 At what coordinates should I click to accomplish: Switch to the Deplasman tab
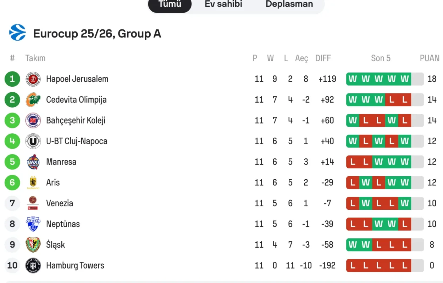click(289, 4)
